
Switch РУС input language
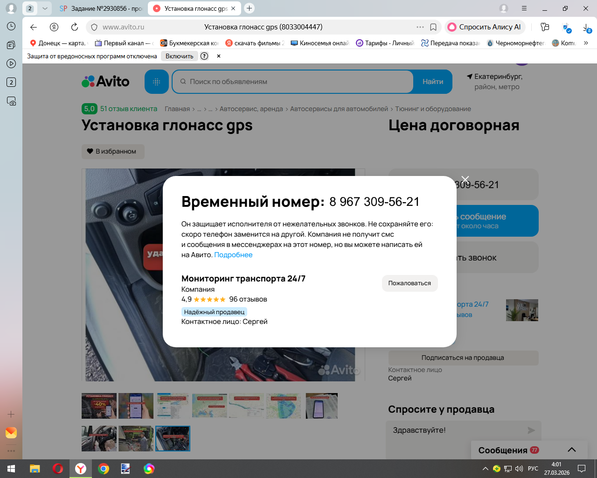click(533, 469)
